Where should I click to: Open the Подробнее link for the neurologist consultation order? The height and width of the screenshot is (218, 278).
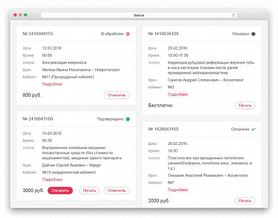coord(52,84)
